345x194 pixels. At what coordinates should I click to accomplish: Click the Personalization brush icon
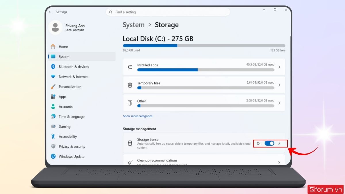[x=53, y=87]
